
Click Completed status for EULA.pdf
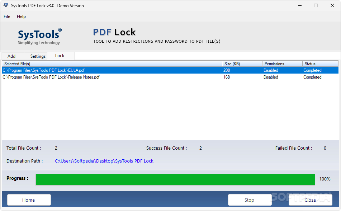[312, 70]
